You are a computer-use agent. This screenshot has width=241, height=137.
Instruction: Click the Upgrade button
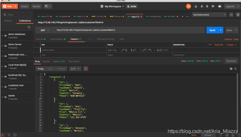click(230, 6)
